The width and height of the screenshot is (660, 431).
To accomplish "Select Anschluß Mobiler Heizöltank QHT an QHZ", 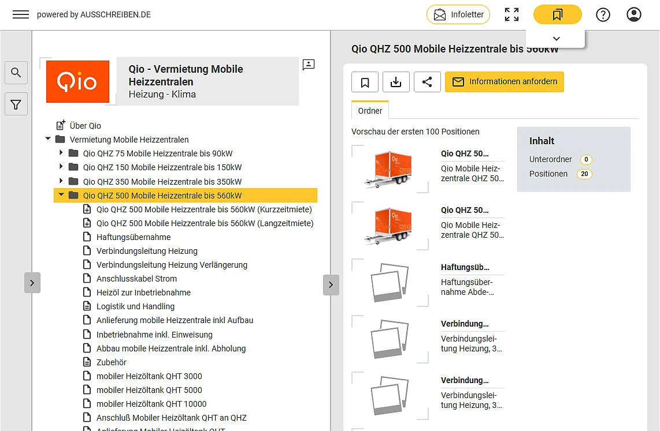I will [171, 418].
